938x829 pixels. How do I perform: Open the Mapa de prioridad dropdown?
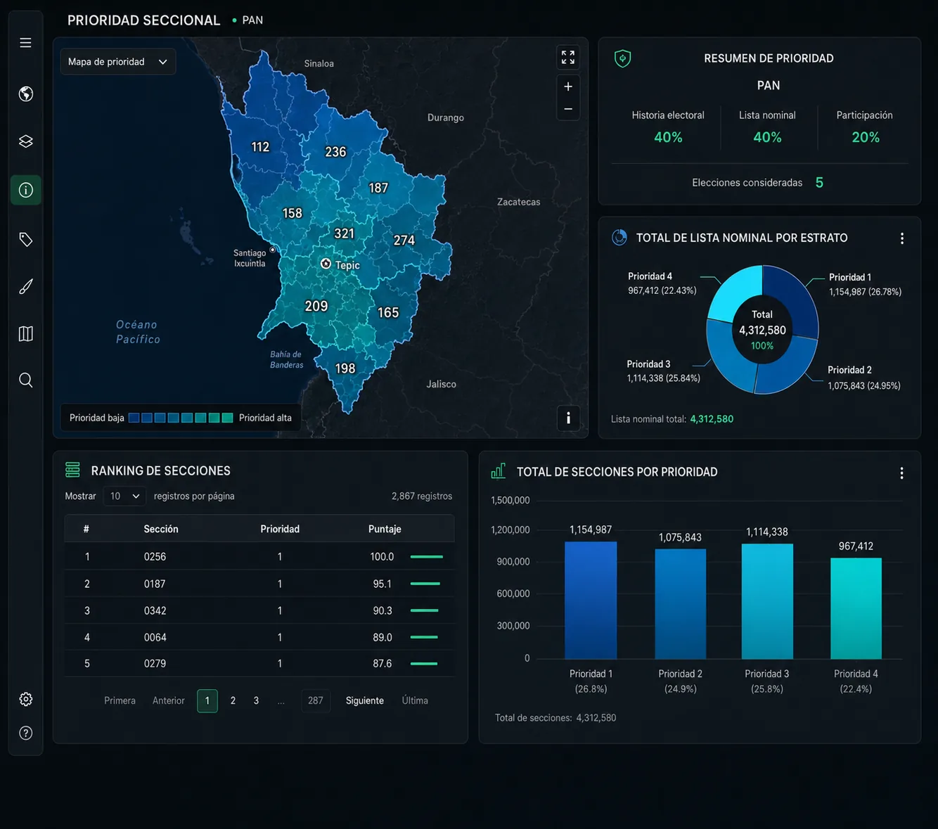(x=118, y=62)
